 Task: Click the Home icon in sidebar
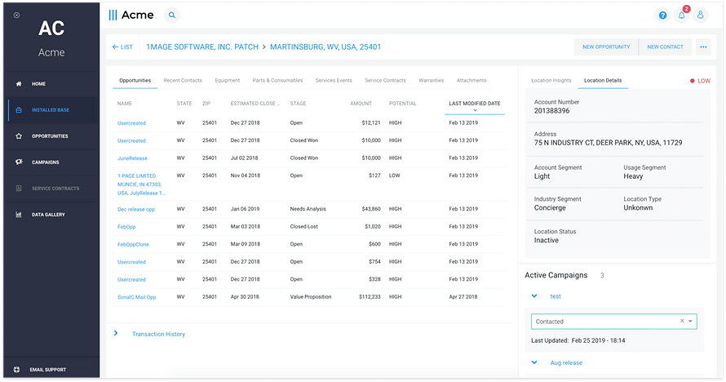tap(19, 84)
